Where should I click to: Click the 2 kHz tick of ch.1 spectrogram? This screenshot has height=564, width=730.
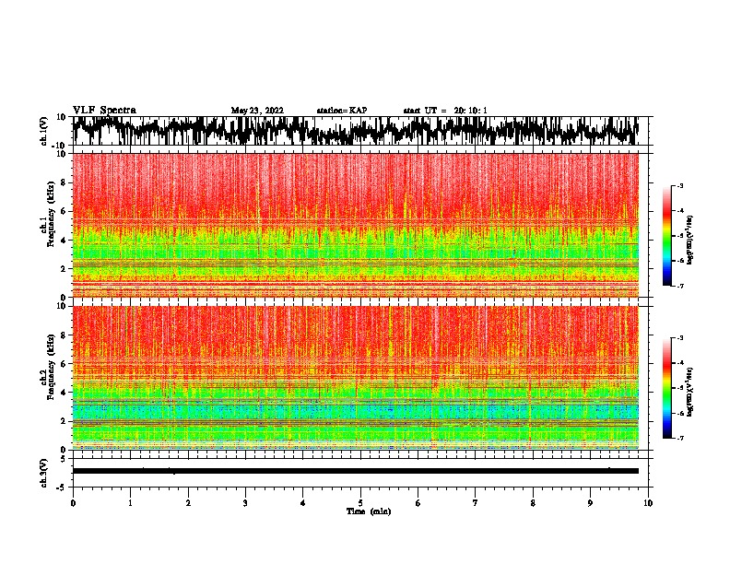pos(65,268)
